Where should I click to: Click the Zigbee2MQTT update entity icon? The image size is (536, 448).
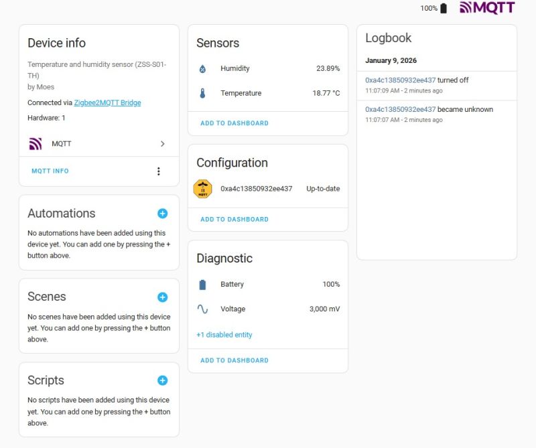click(202, 189)
